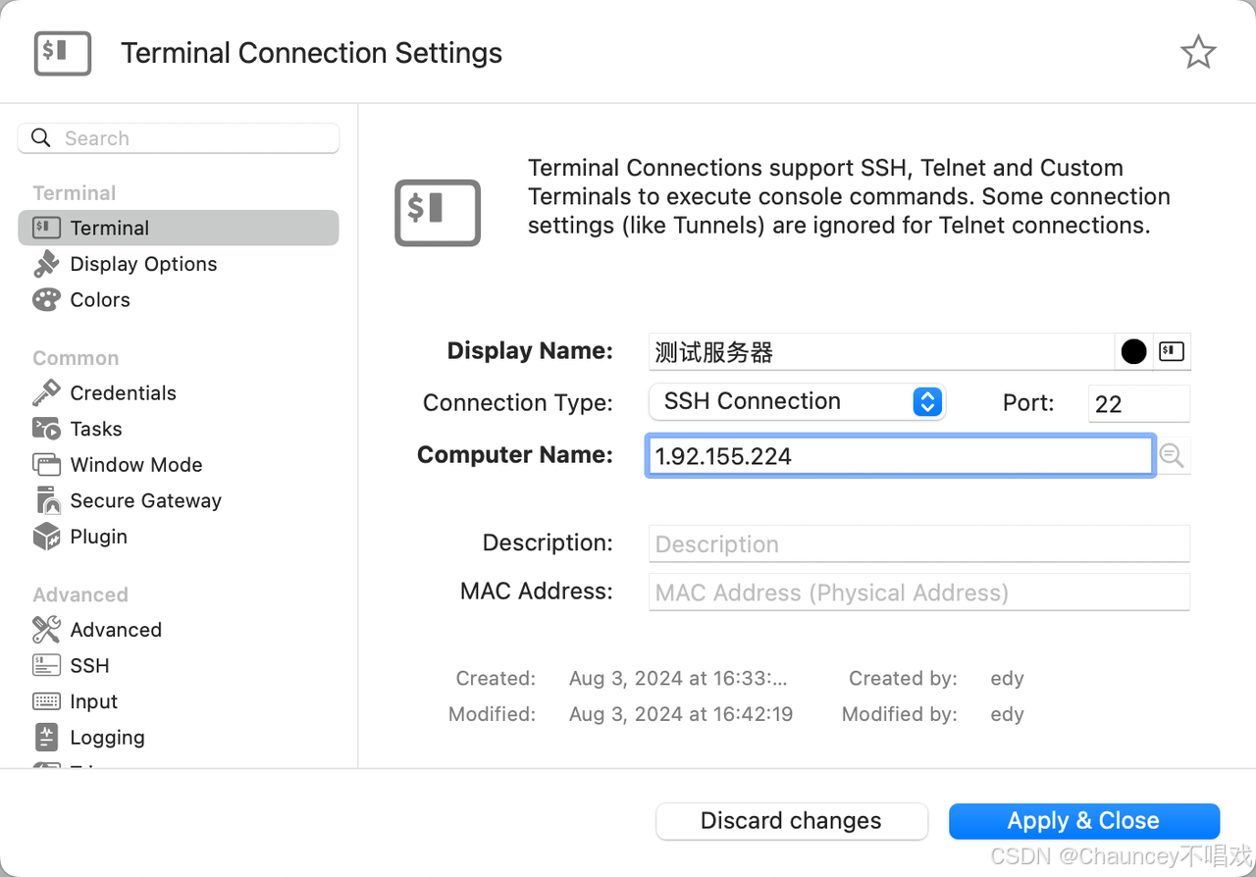
Task: Click the favorite star icon
Action: (x=1197, y=53)
